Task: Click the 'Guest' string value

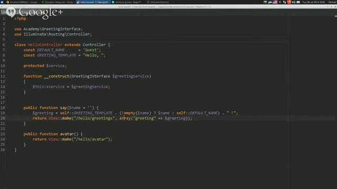Action: (x=91, y=50)
